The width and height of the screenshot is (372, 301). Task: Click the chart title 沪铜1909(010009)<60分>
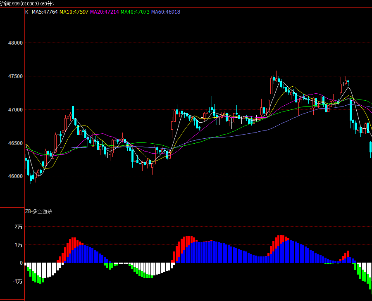tap(27, 4)
